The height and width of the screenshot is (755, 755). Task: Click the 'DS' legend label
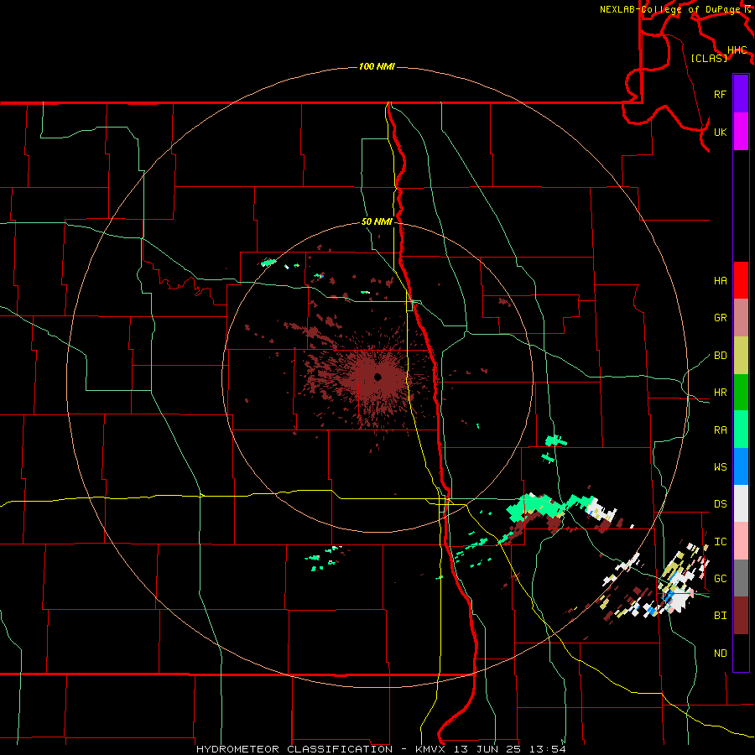(x=720, y=503)
